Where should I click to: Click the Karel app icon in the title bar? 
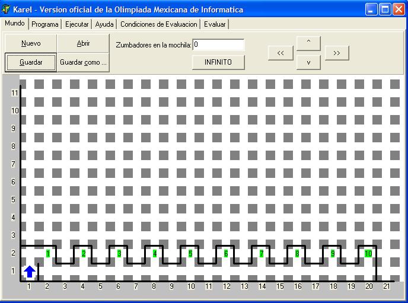coord(6,9)
